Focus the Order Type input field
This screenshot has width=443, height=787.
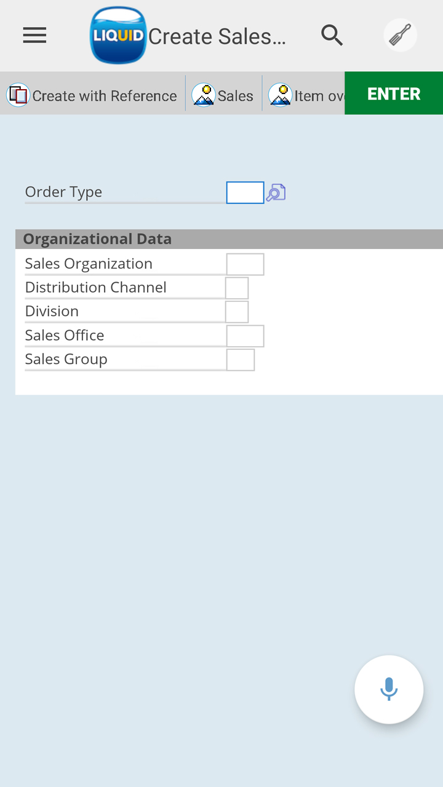245,192
